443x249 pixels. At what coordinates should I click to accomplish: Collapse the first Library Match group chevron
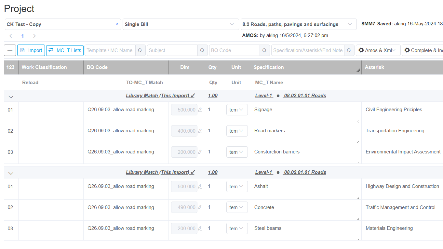coord(11,97)
